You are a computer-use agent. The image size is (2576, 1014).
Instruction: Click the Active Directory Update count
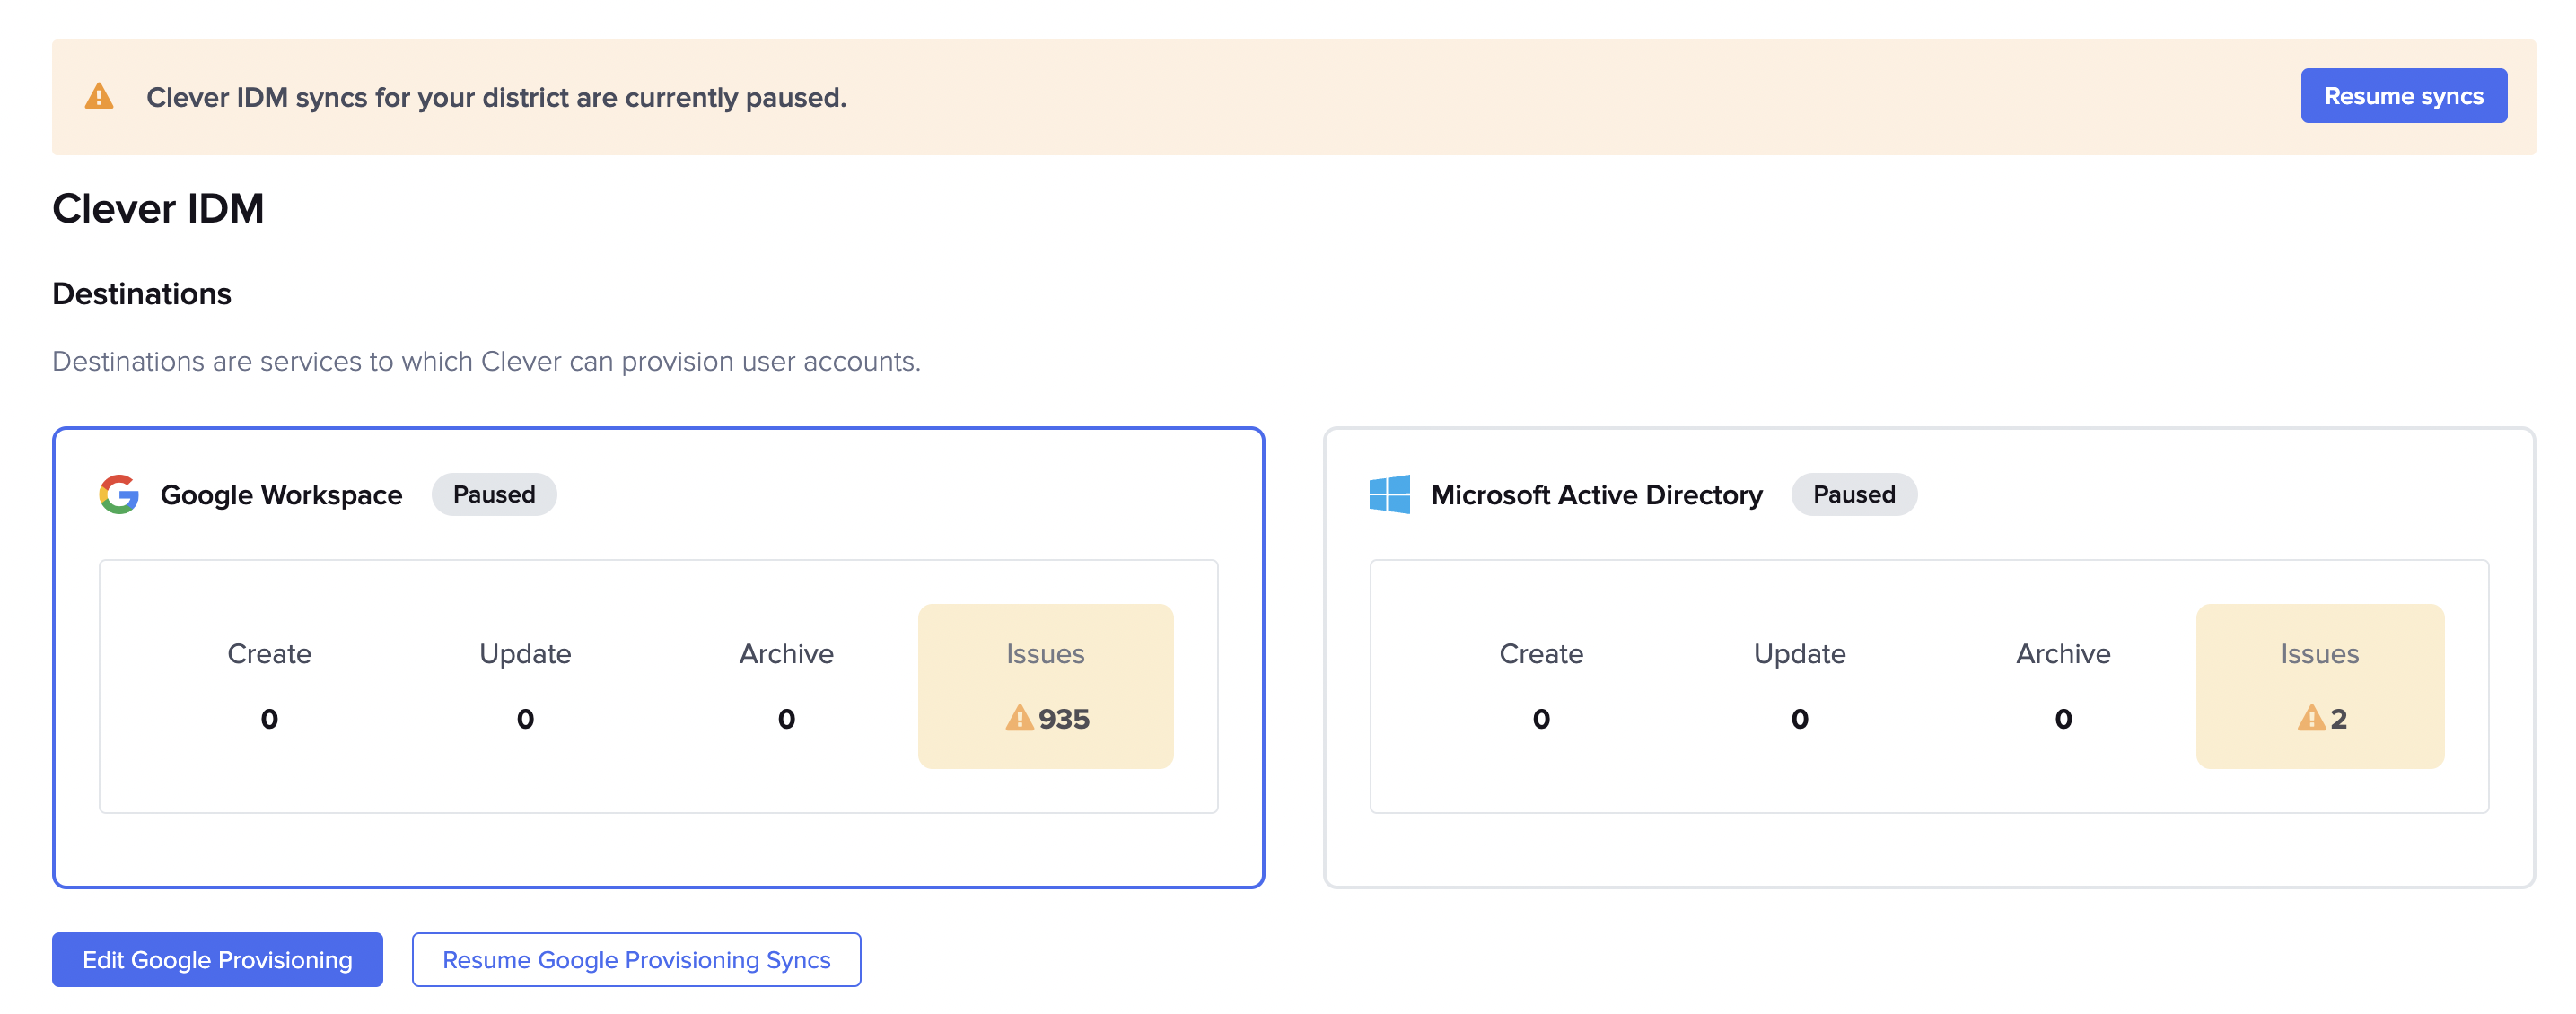(x=1799, y=718)
